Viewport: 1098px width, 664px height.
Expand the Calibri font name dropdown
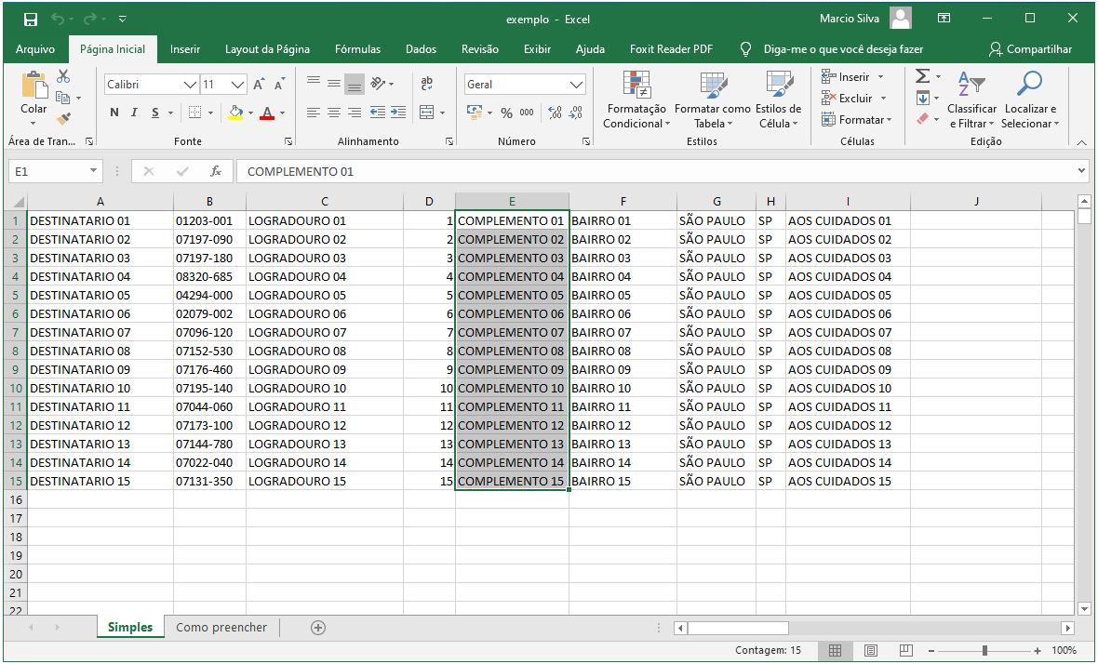click(x=191, y=85)
